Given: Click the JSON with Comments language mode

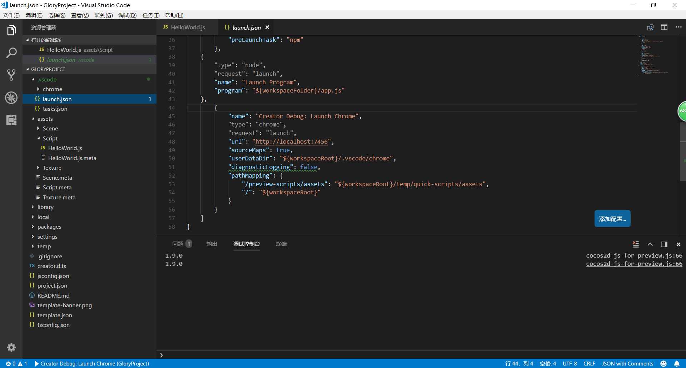Looking at the screenshot, I should click(x=627, y=364).
